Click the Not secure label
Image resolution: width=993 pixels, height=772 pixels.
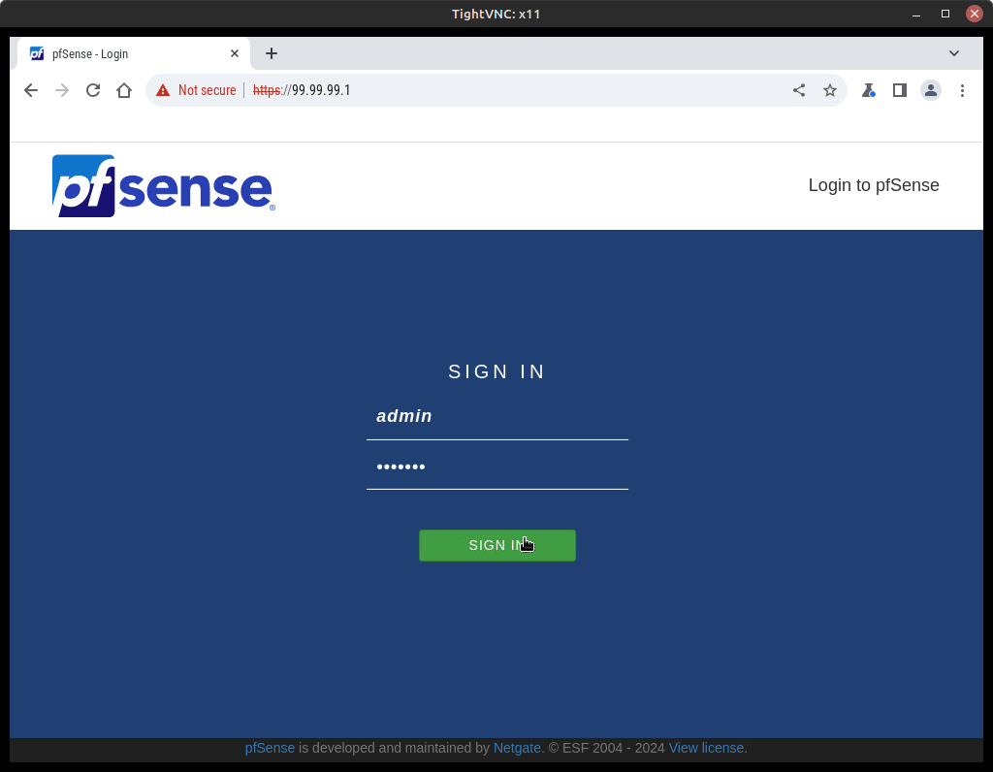point(208,90)
